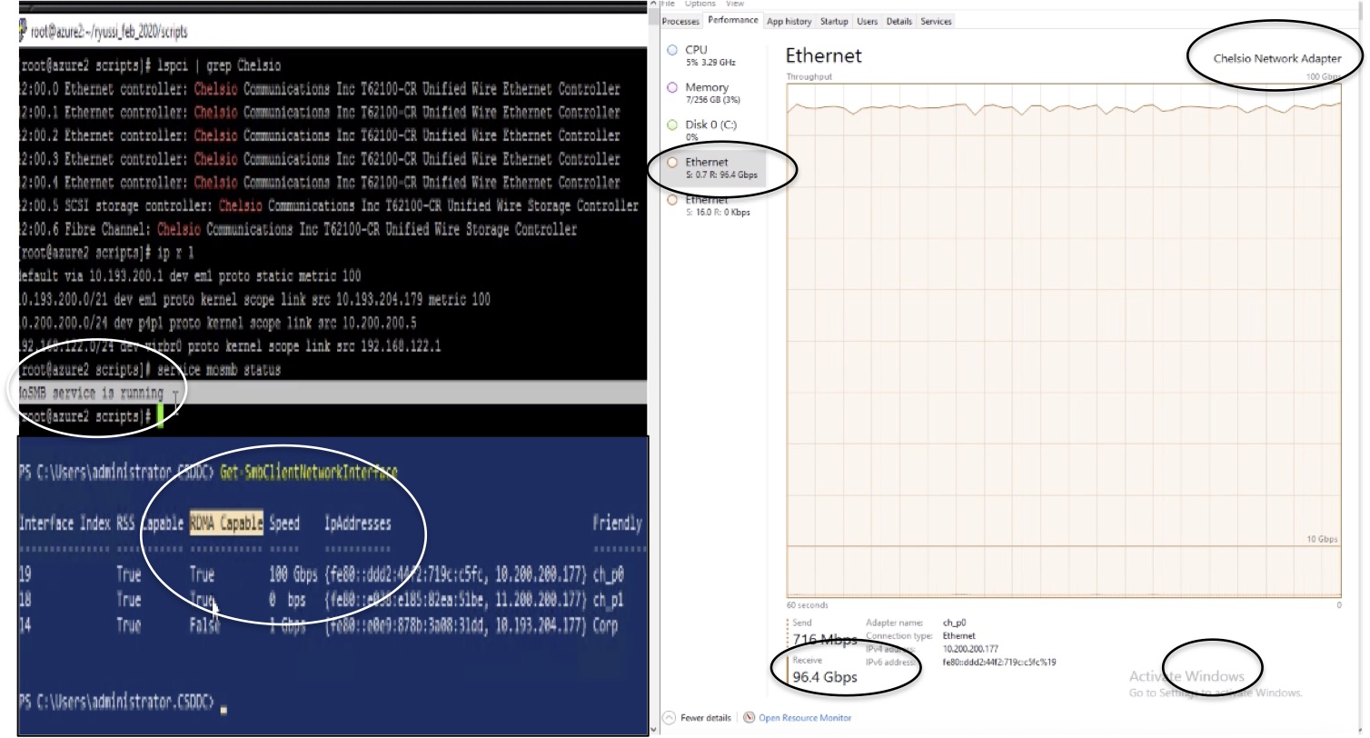Click the IPv6 address fe80::ddd2:44f2:719c:c5fc%19
1370x738 pixels.
[999, 663]
